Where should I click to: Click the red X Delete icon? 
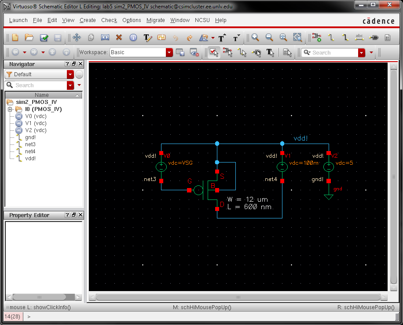[119, 38]
